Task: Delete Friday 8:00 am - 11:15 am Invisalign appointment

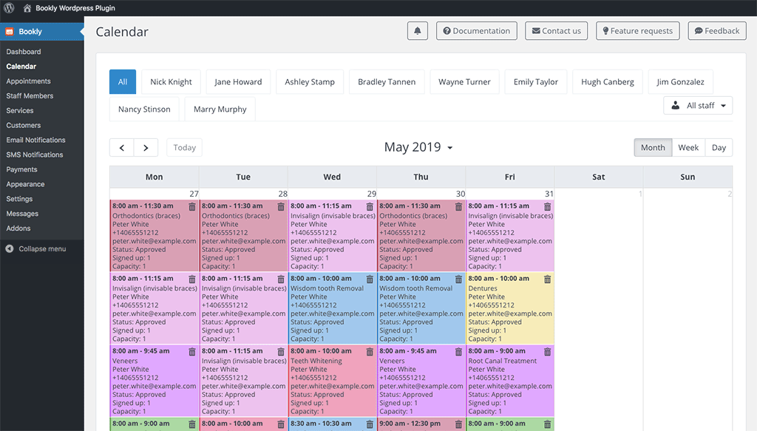Action: 548,206
